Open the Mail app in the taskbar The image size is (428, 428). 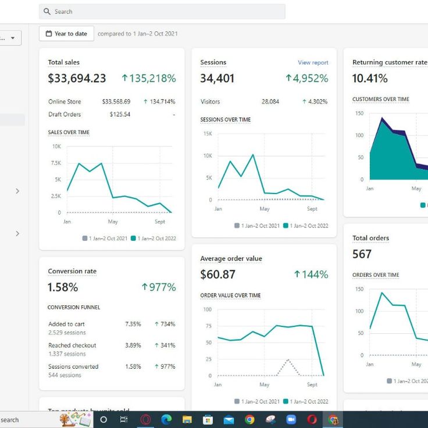tap(229, 419)
